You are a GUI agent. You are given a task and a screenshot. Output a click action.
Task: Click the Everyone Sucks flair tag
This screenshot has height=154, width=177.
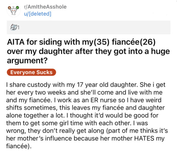pos(31,72)
